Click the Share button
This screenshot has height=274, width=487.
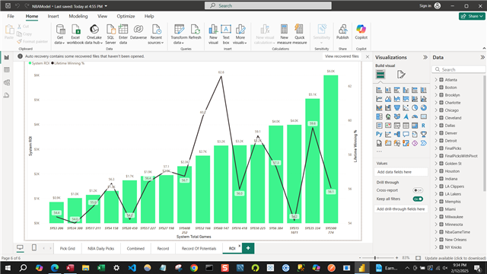[x=472, y=16]
